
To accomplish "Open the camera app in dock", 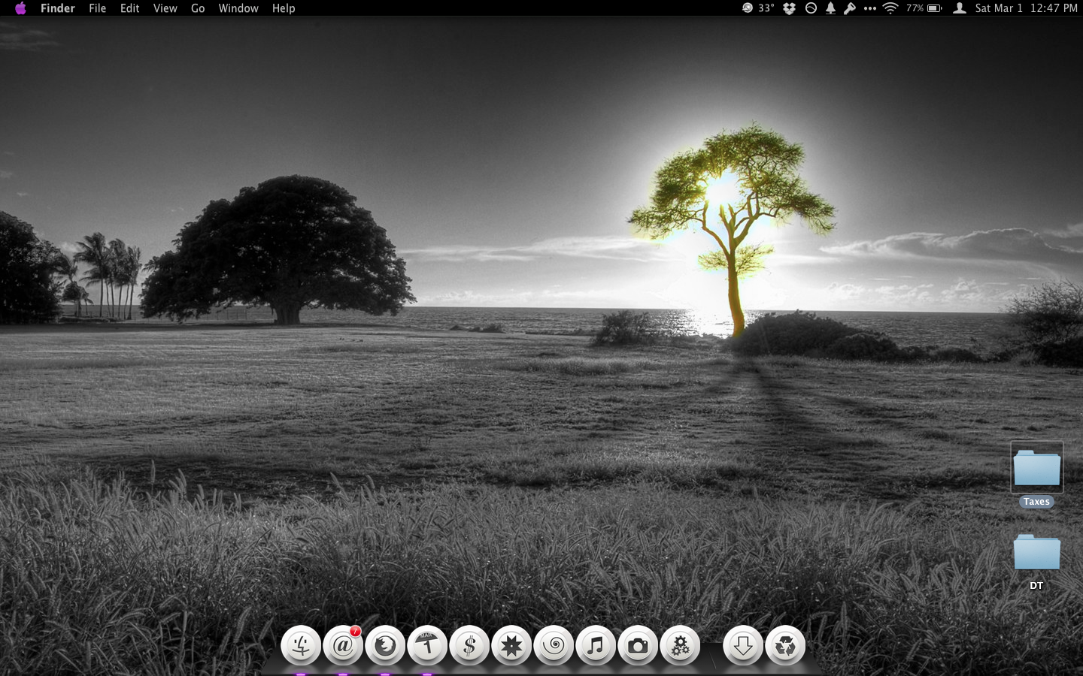I will (638, 645).
